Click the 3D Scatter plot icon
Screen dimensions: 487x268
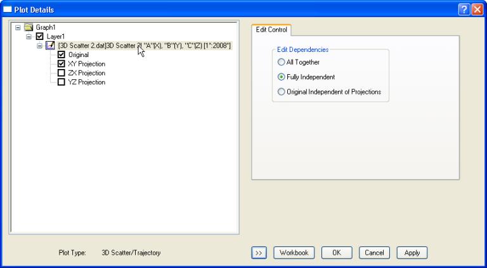click(x=50, y=46)
